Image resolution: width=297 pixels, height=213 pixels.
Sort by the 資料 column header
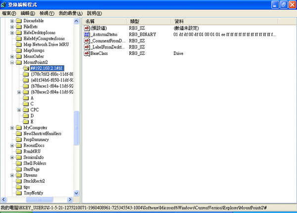pyautogui.click(x=225, y=21)
